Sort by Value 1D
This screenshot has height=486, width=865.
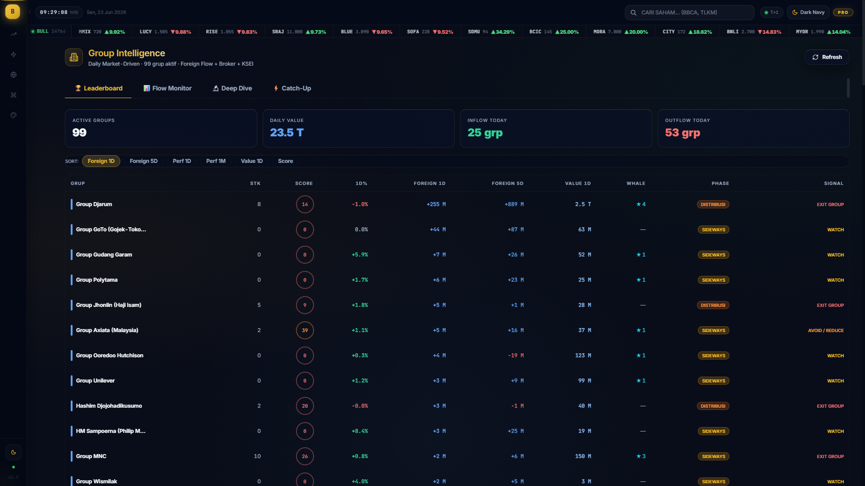pos(252,161)
